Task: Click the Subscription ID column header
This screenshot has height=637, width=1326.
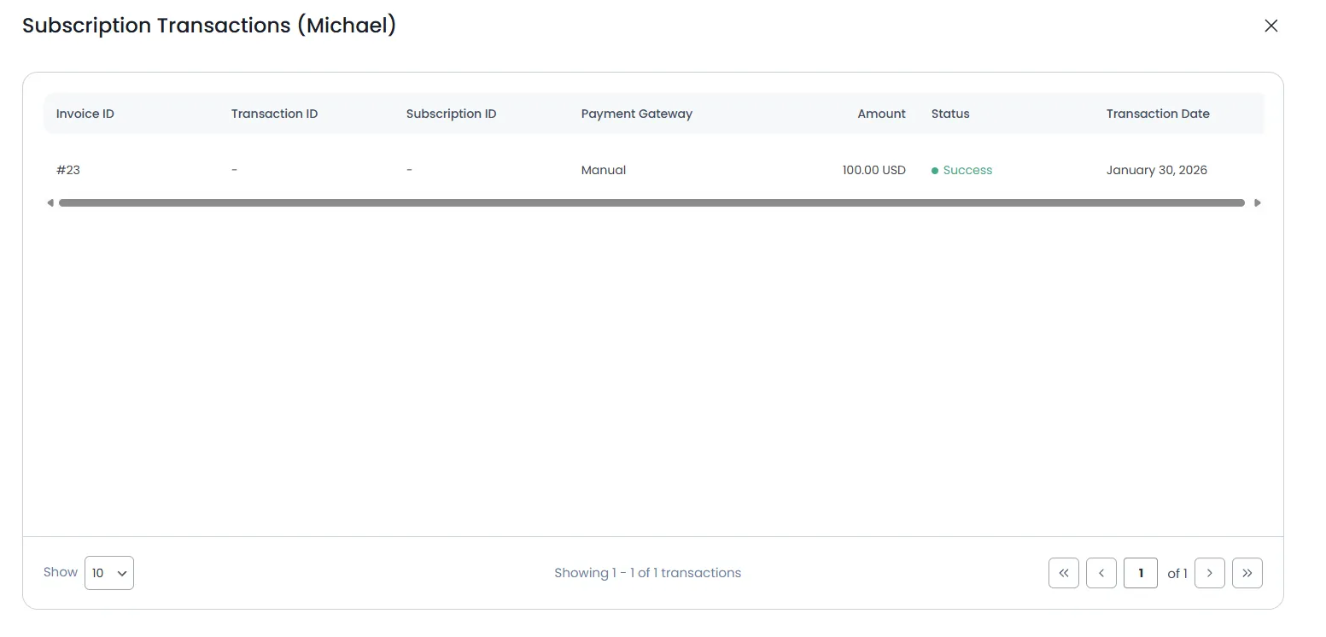Action: (x=451, y=114)
